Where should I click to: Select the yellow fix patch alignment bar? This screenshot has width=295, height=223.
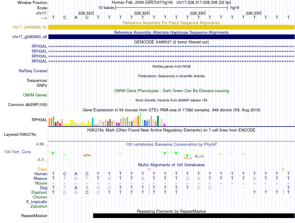pyautogui.click(x=171, y=27)
